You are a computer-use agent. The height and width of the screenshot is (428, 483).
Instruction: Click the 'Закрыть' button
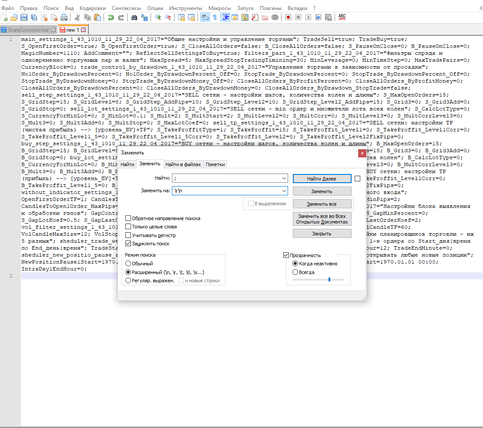[x=322, y=234]
